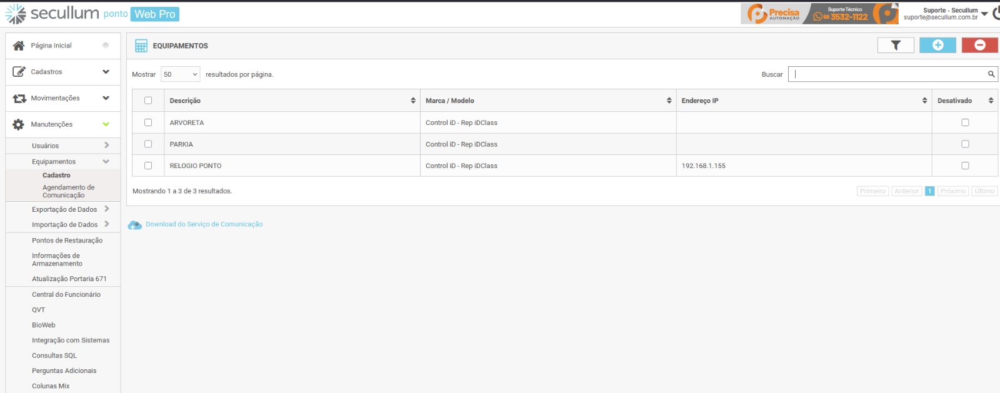Open Agendamento de Comunicação menu item

[x=68, y=191]
